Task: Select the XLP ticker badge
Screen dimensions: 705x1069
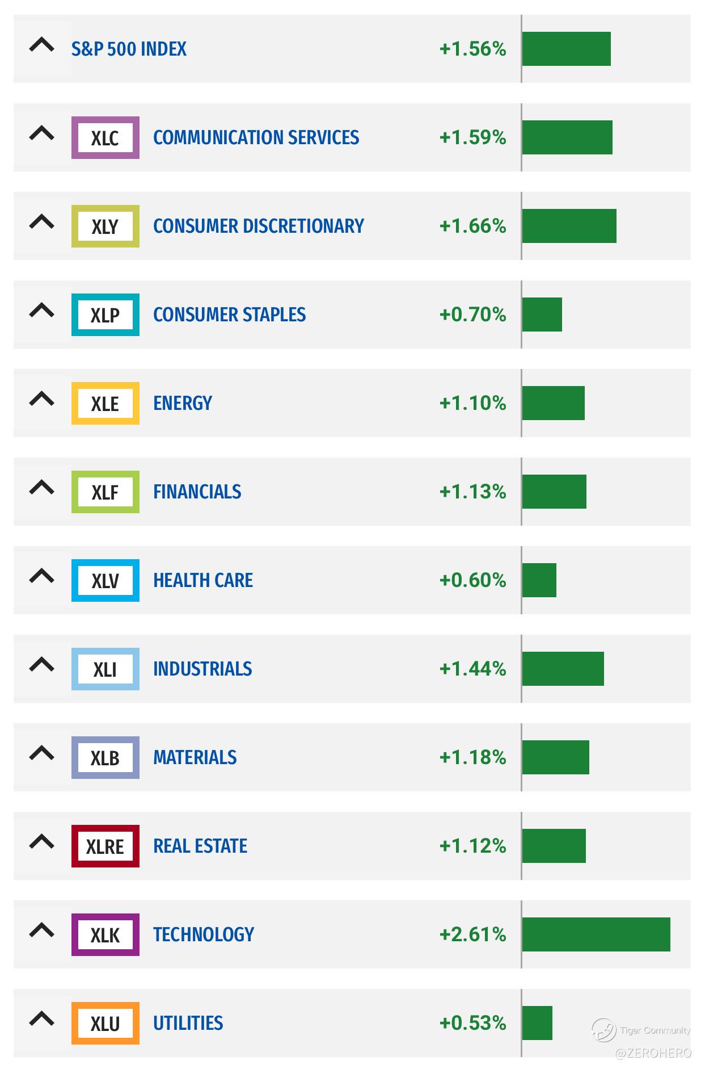Action: pos(105,315)
